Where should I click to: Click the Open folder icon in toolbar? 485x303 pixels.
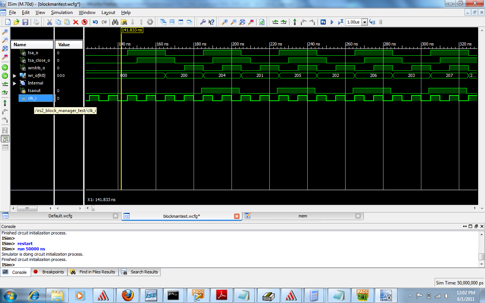(x=16, y=22)
